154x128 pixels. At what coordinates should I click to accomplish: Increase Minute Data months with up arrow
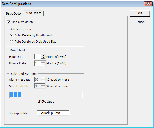[x=43, y=62]
